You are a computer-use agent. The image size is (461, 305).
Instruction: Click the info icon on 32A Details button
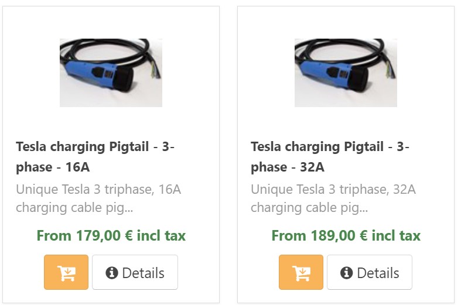[x=347, y=272]
